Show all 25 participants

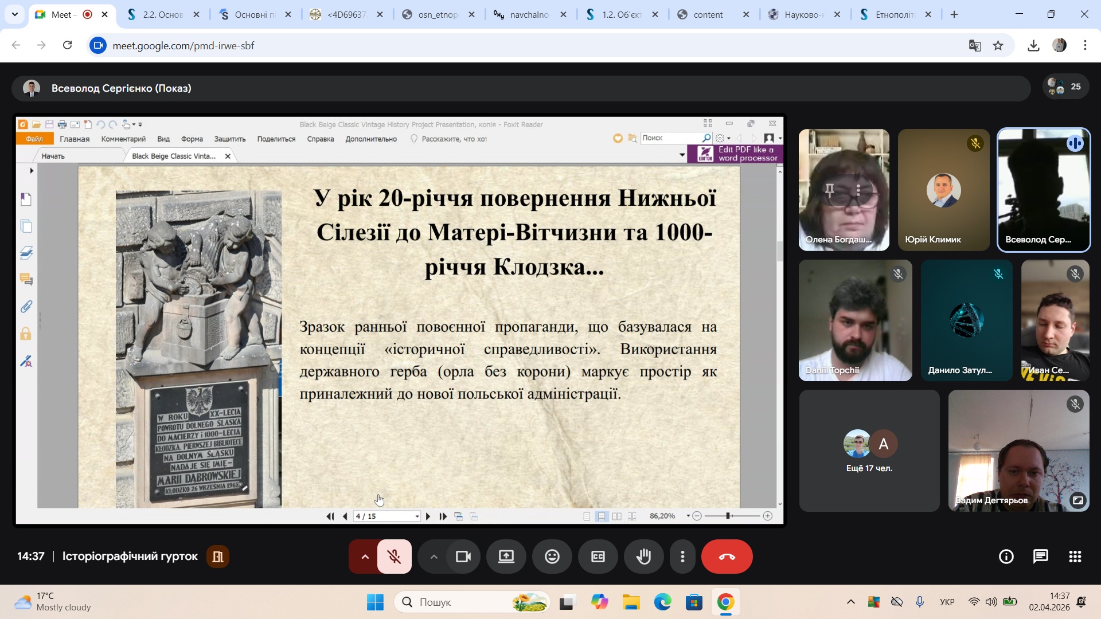point(1065,87)
